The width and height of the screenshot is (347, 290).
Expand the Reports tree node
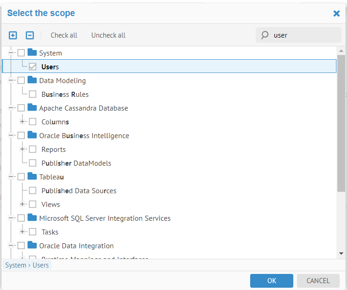(22, 149)
